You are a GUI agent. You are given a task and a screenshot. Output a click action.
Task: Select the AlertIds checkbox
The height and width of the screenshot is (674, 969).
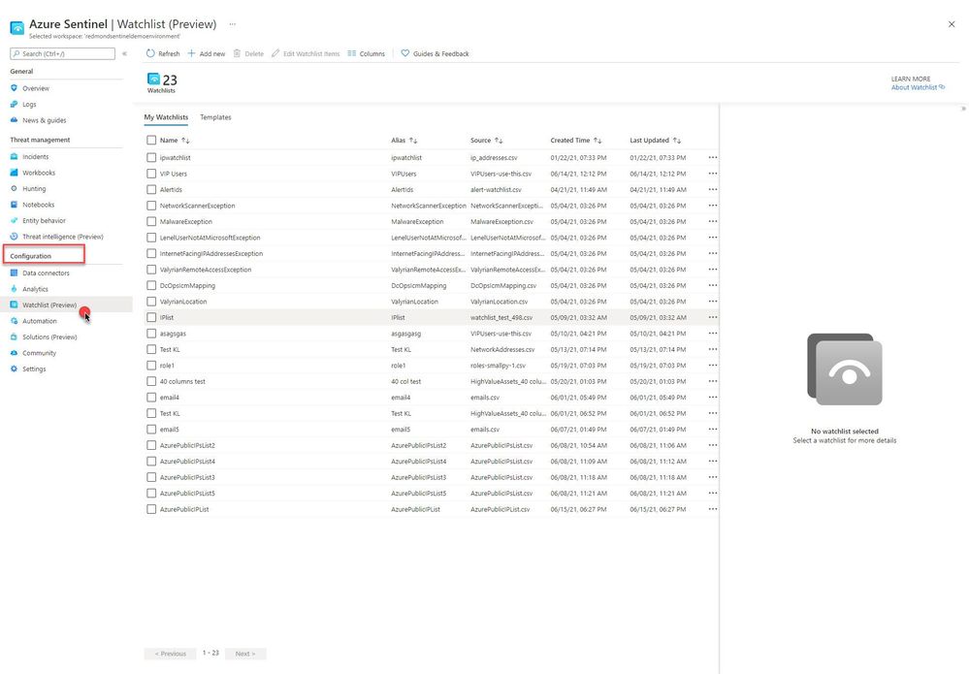click(x=151, y=190)
